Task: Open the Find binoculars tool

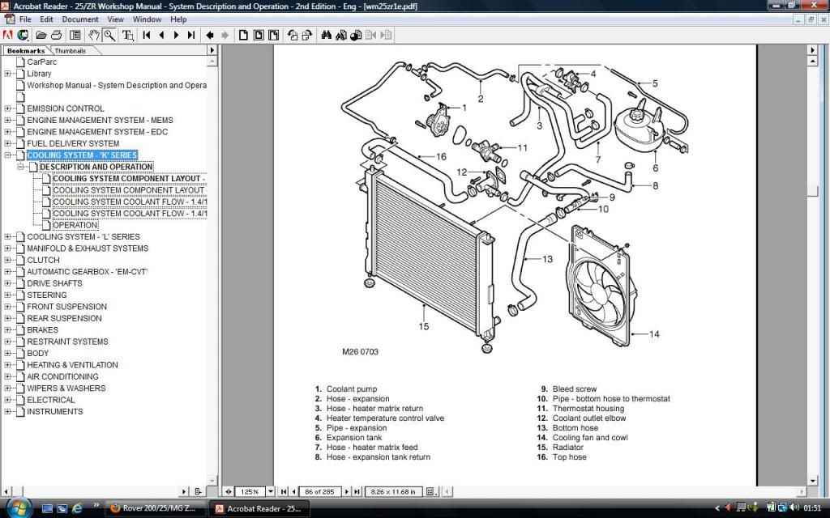Action: pos(325,35)
